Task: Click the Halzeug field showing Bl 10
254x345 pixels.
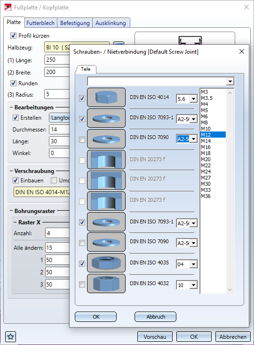Action: point(57,47)
